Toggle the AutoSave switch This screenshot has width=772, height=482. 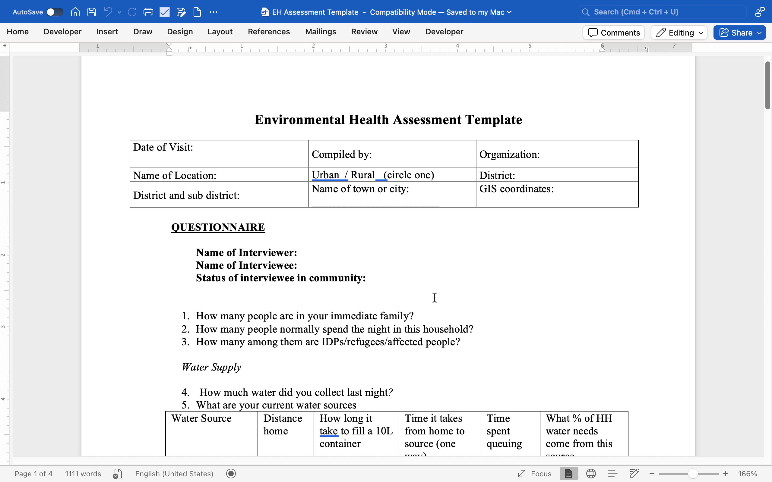click(x=55, y=12)
